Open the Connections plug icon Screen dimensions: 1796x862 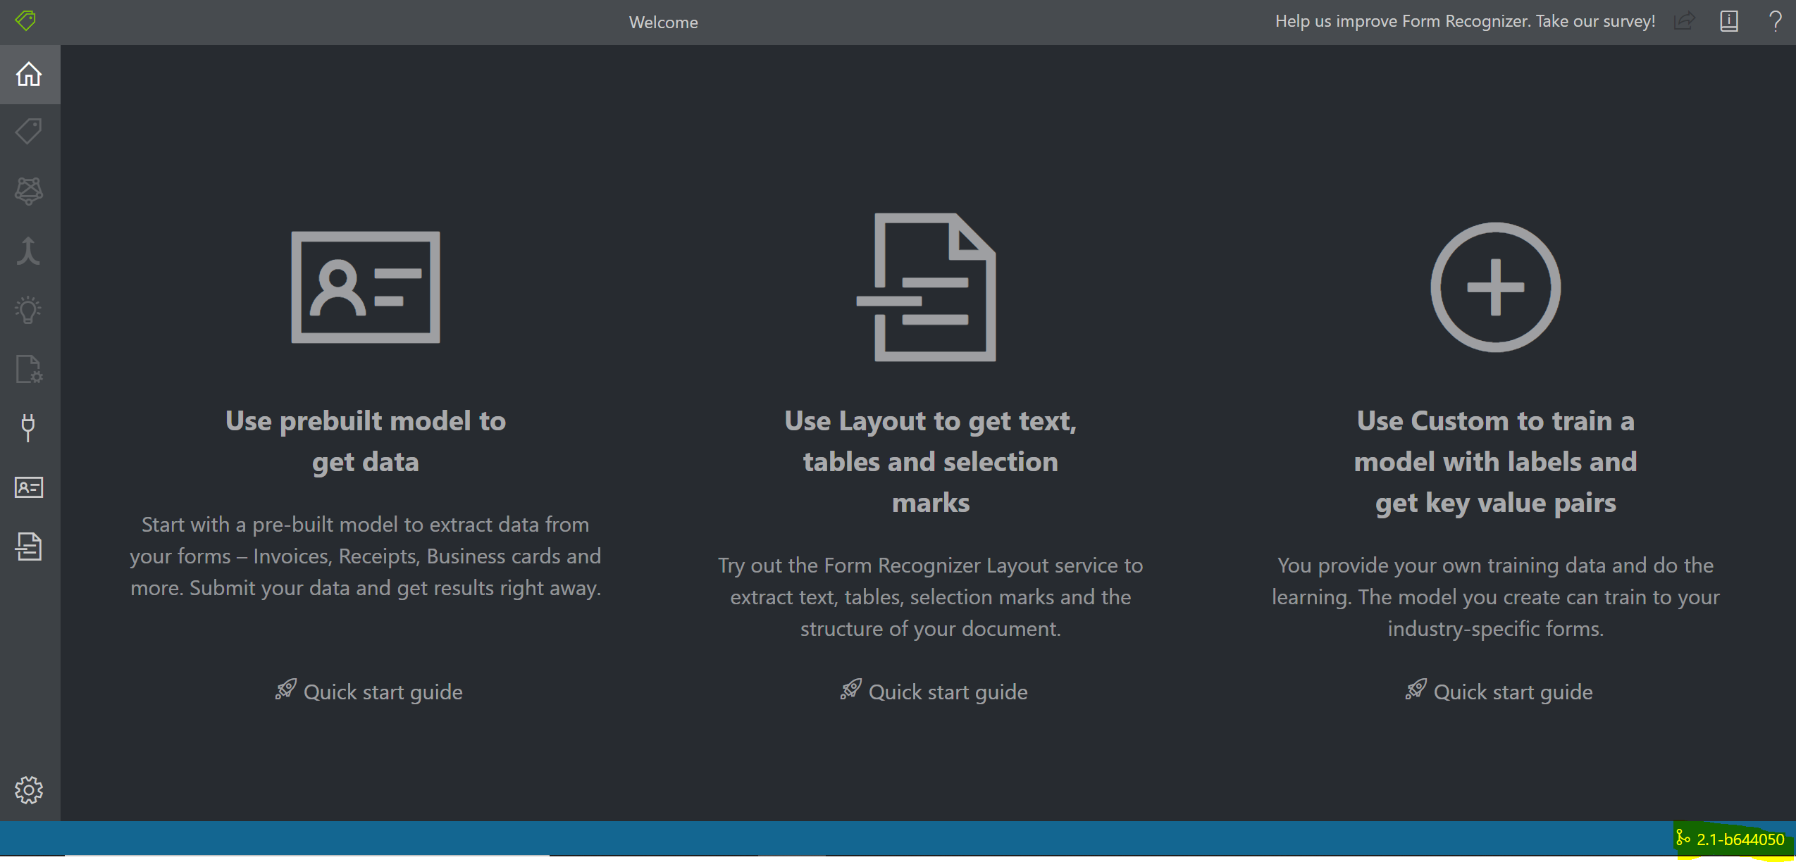[29, 427]
